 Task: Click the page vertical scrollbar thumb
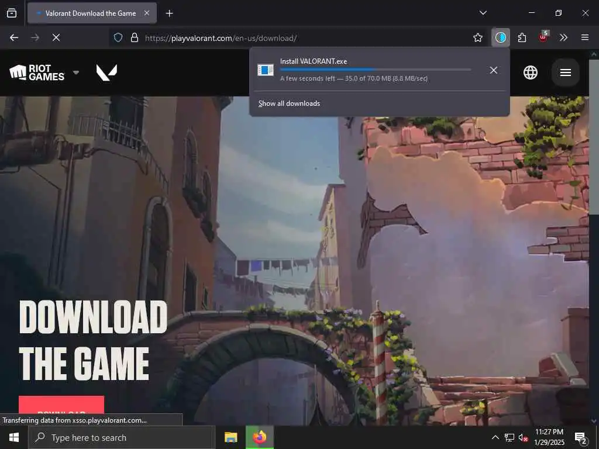[594, 136]
